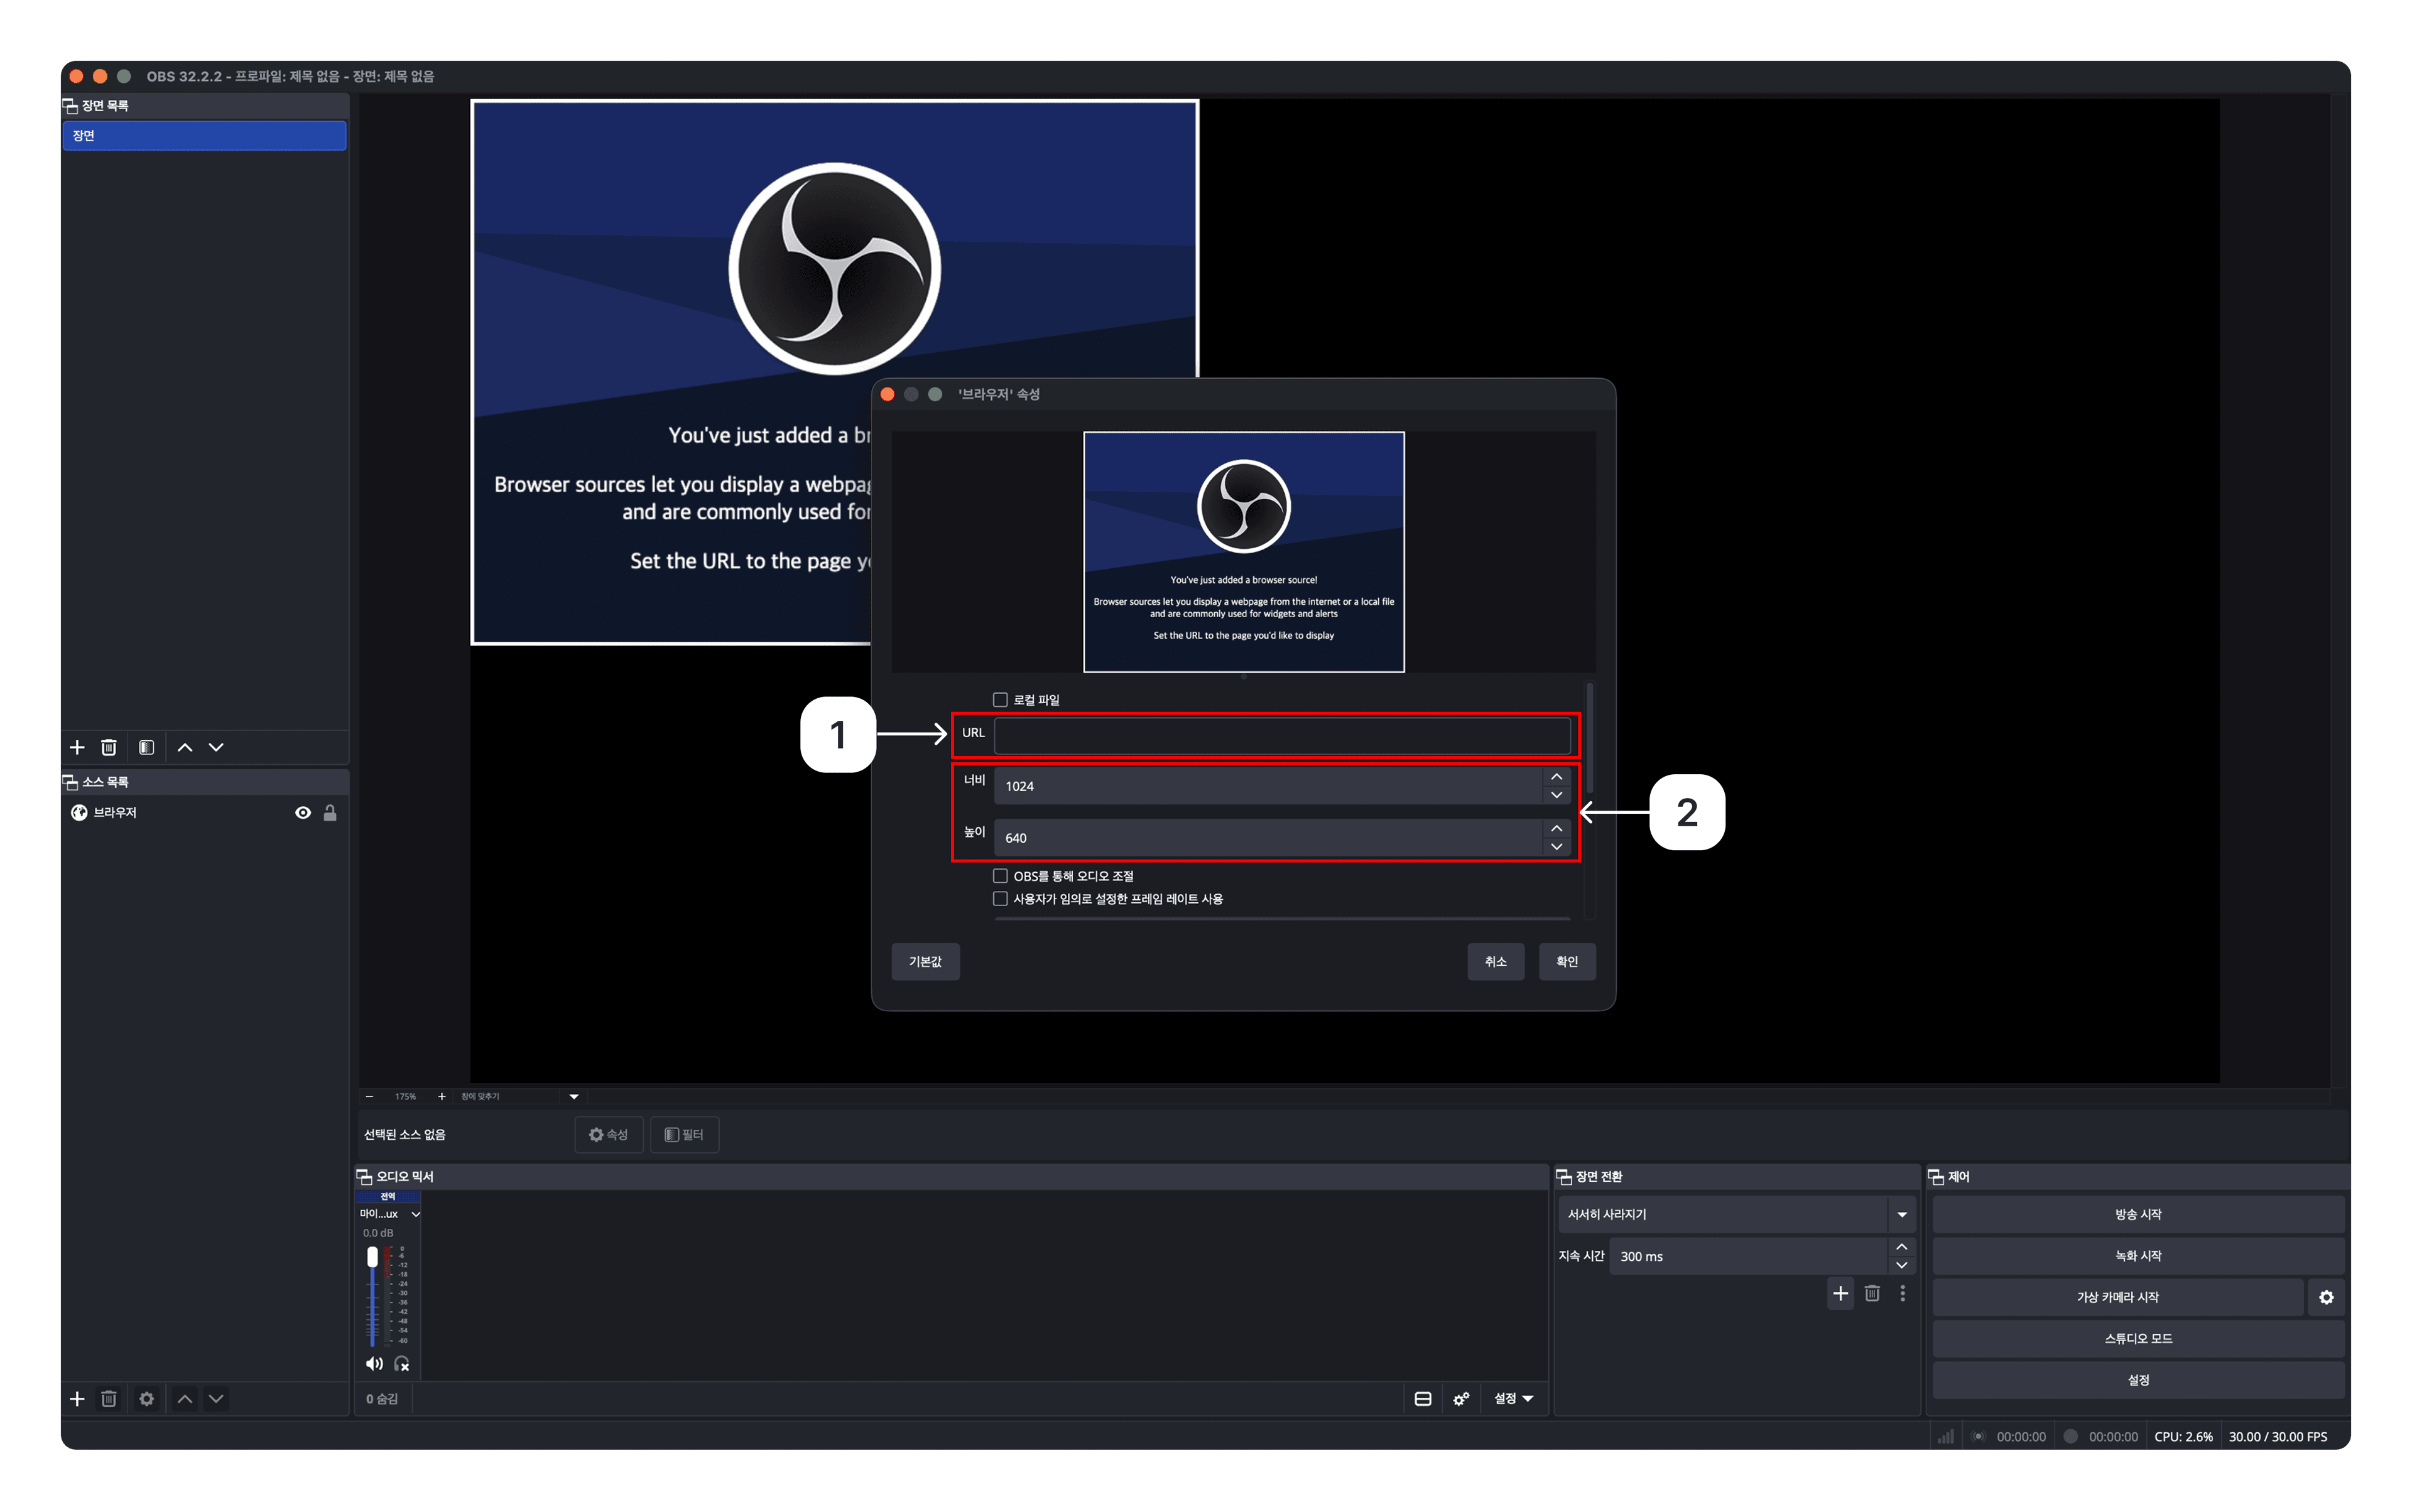The height and width of the screenshot is (1512, 2412).
Task: Select the 장면 scene in the list
Action: pyautogui.click(x=204, y=136)
